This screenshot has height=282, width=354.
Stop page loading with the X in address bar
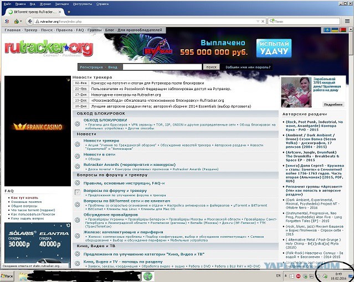[x=263, y=22]
